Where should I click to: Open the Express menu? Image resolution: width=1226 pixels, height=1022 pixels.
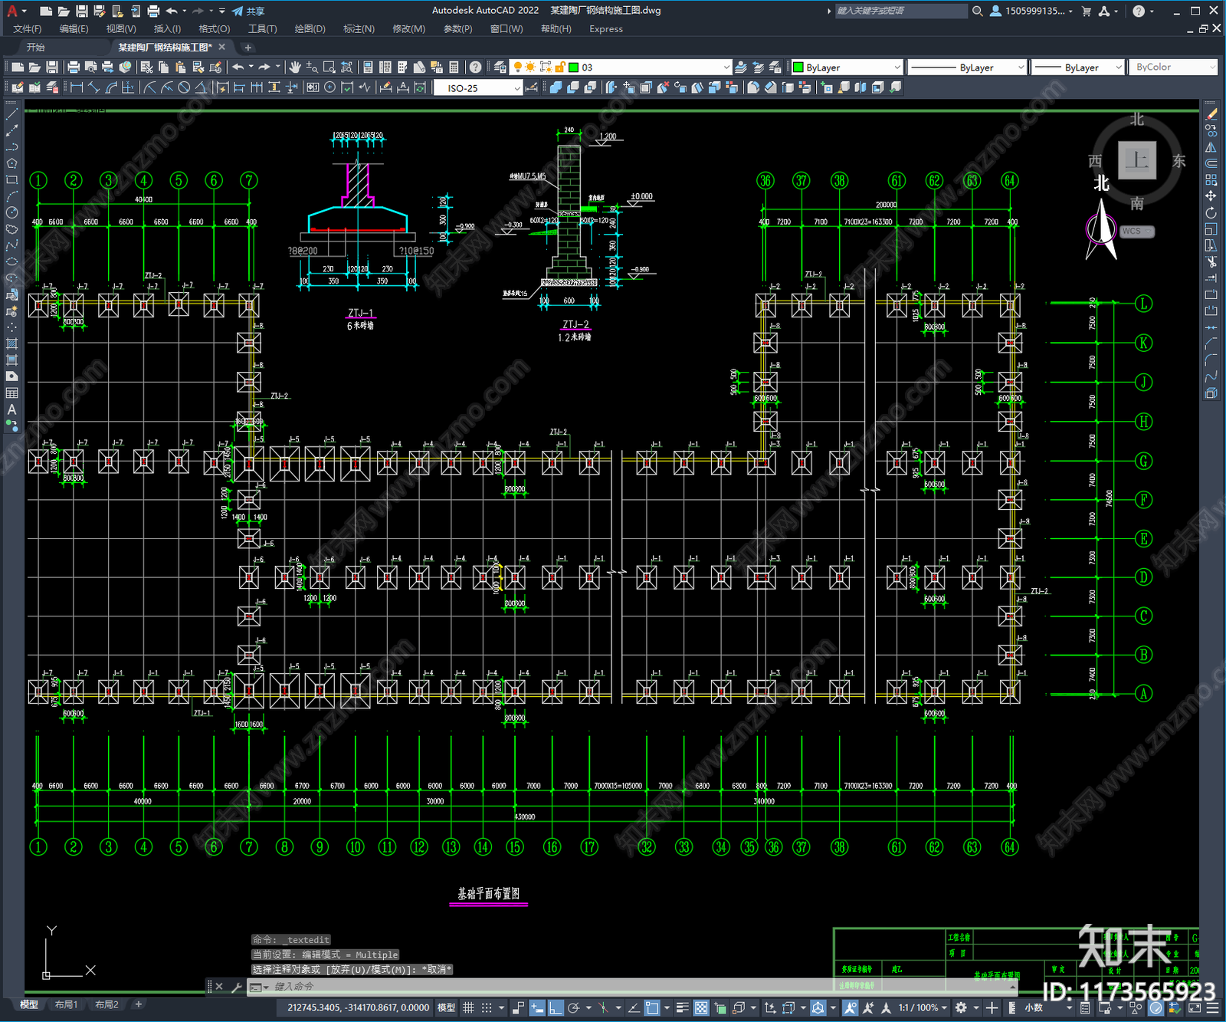click(606, 29)
